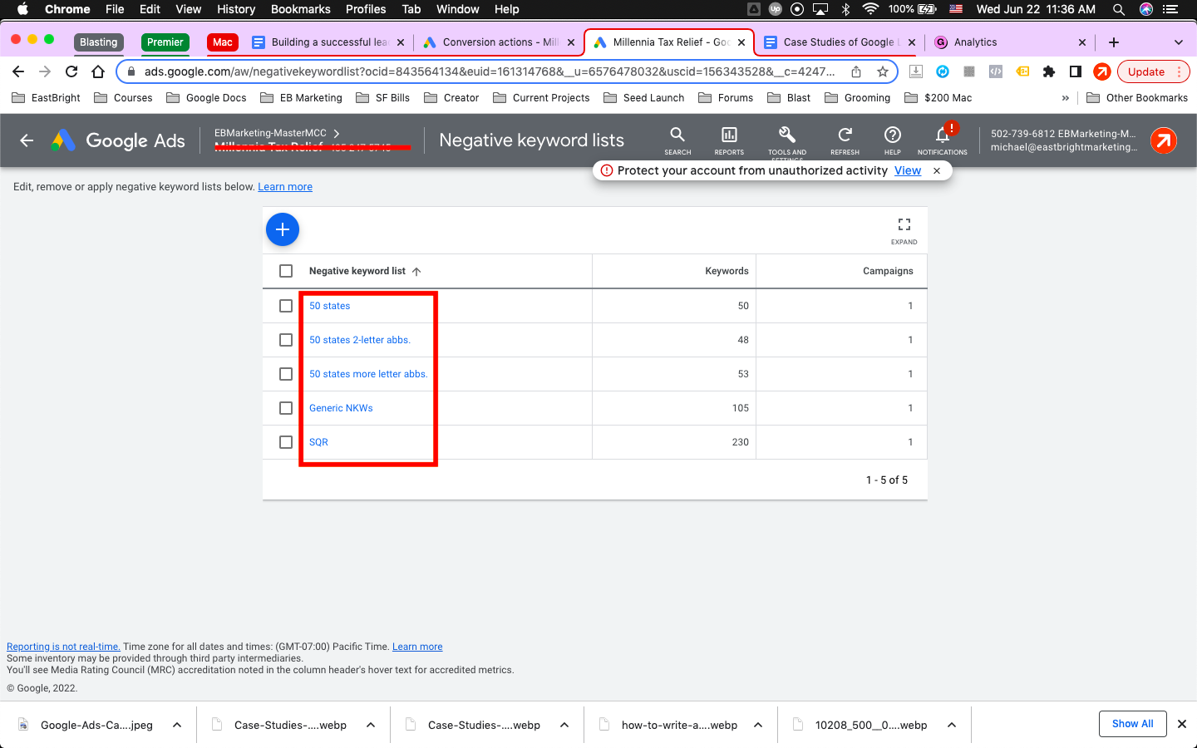Click the blue plus button to add a list
This screenshot has height=748, width=1197.
[283, 229]
